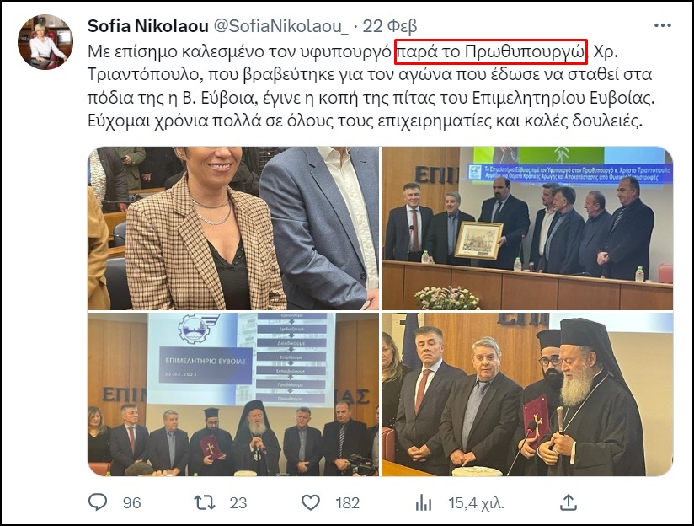694x526 pixels.
Task: Open photo of woman in checkered blazer
Action: coord(233,228)
